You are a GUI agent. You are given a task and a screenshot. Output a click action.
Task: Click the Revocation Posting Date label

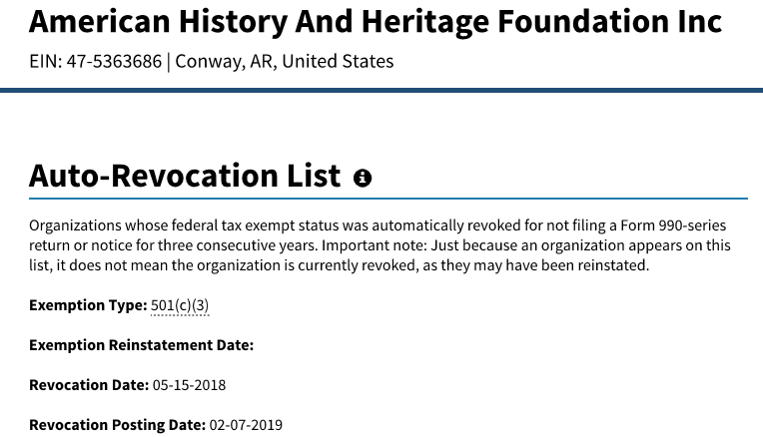(117, 425)
